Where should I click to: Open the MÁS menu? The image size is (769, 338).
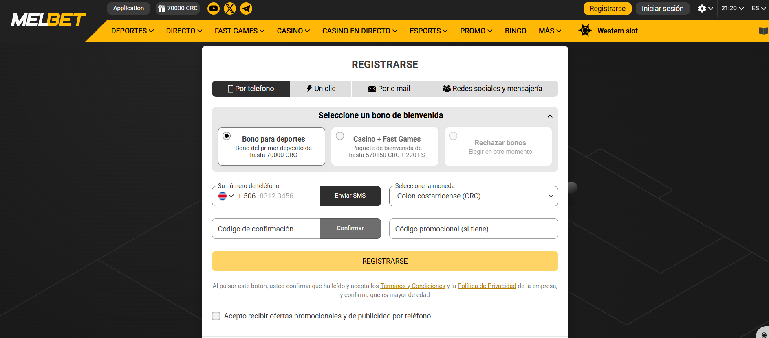coord(550,31)
